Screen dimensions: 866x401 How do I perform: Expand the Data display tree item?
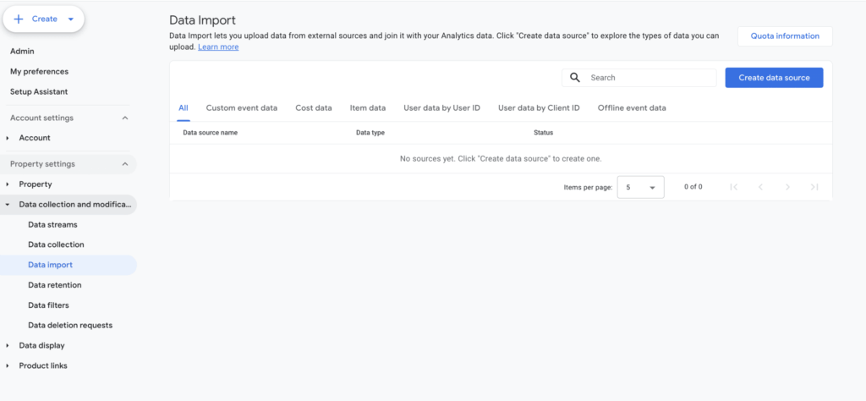point(8,345)
